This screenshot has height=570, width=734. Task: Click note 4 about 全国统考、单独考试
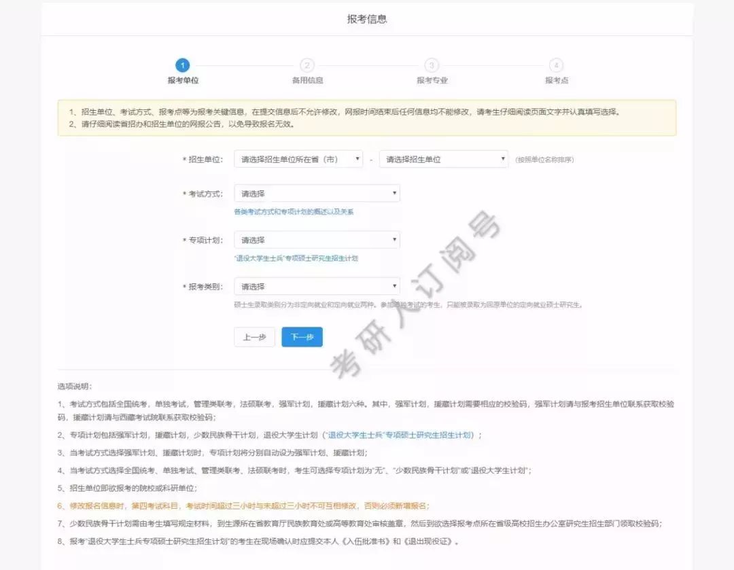coord(295,470)
